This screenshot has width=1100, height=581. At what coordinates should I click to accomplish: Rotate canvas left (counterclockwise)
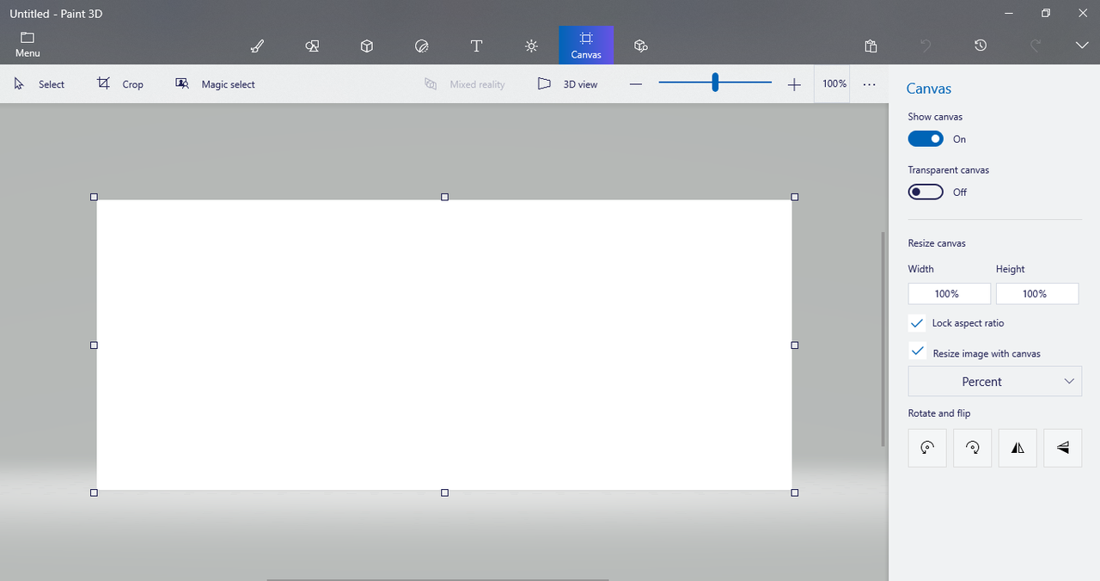tap(927, 448)
